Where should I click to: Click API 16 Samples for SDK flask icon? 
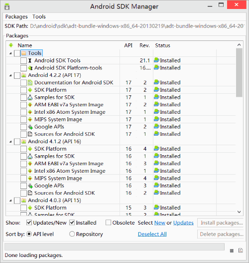tap(30, 156)
